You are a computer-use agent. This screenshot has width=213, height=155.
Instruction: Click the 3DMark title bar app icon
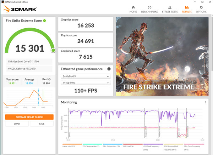pyautogui.click(x=2, y=2)
